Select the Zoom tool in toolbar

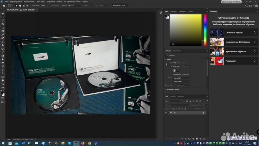coord(3,84)
